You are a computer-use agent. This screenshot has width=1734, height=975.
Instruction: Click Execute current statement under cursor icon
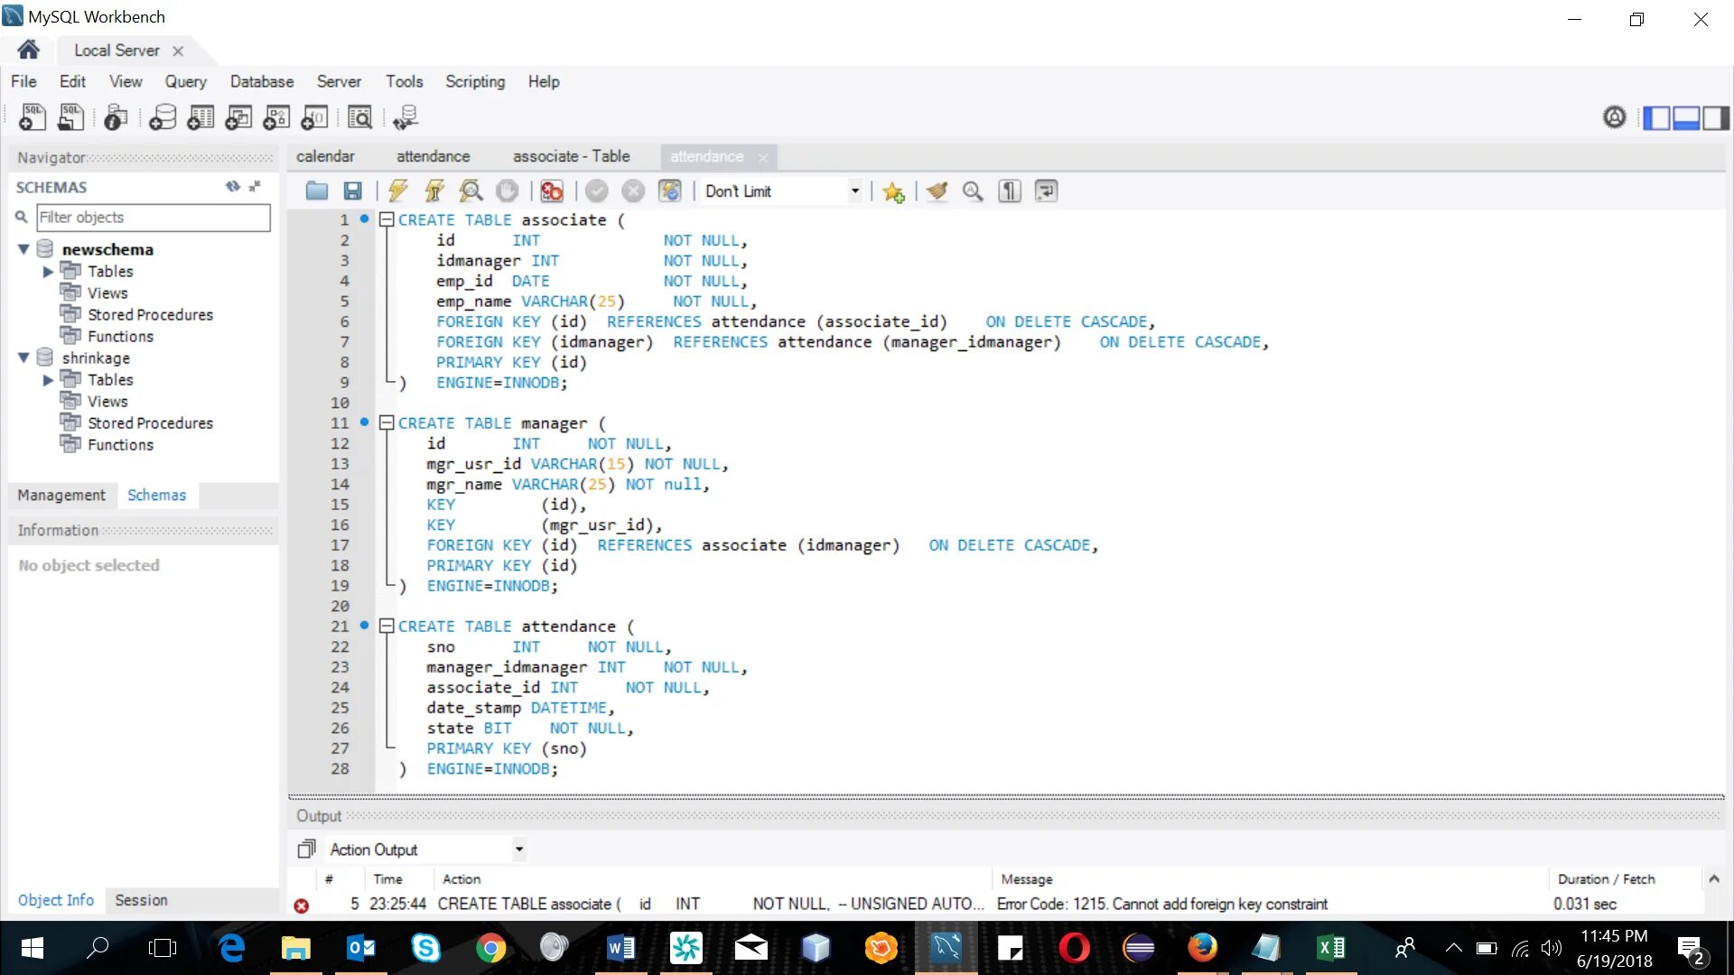[x=434, y=190]
